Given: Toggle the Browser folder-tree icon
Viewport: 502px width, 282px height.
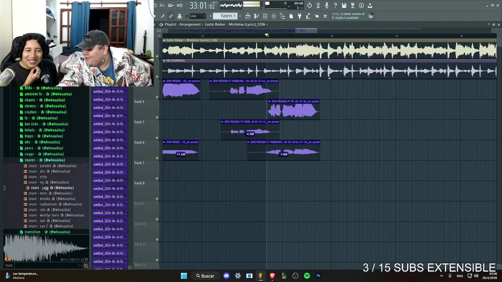Looking at the screenshot, I should pos(282,16).
